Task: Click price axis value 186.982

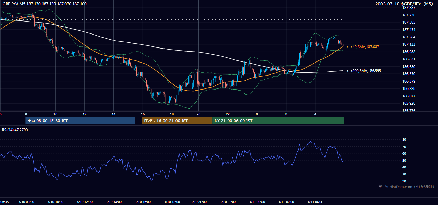Action: (x=409, y=52)
